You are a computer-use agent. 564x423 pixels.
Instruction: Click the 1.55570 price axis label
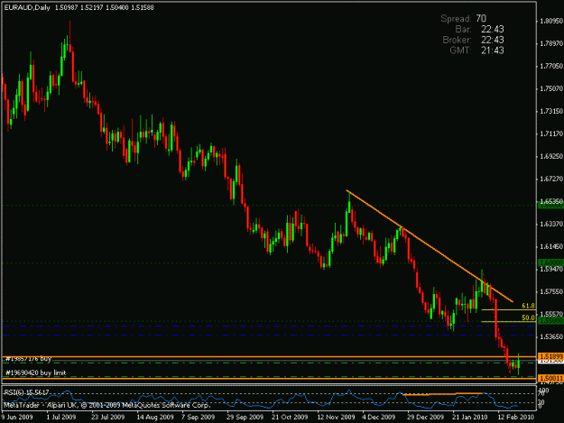coord(551,314)
